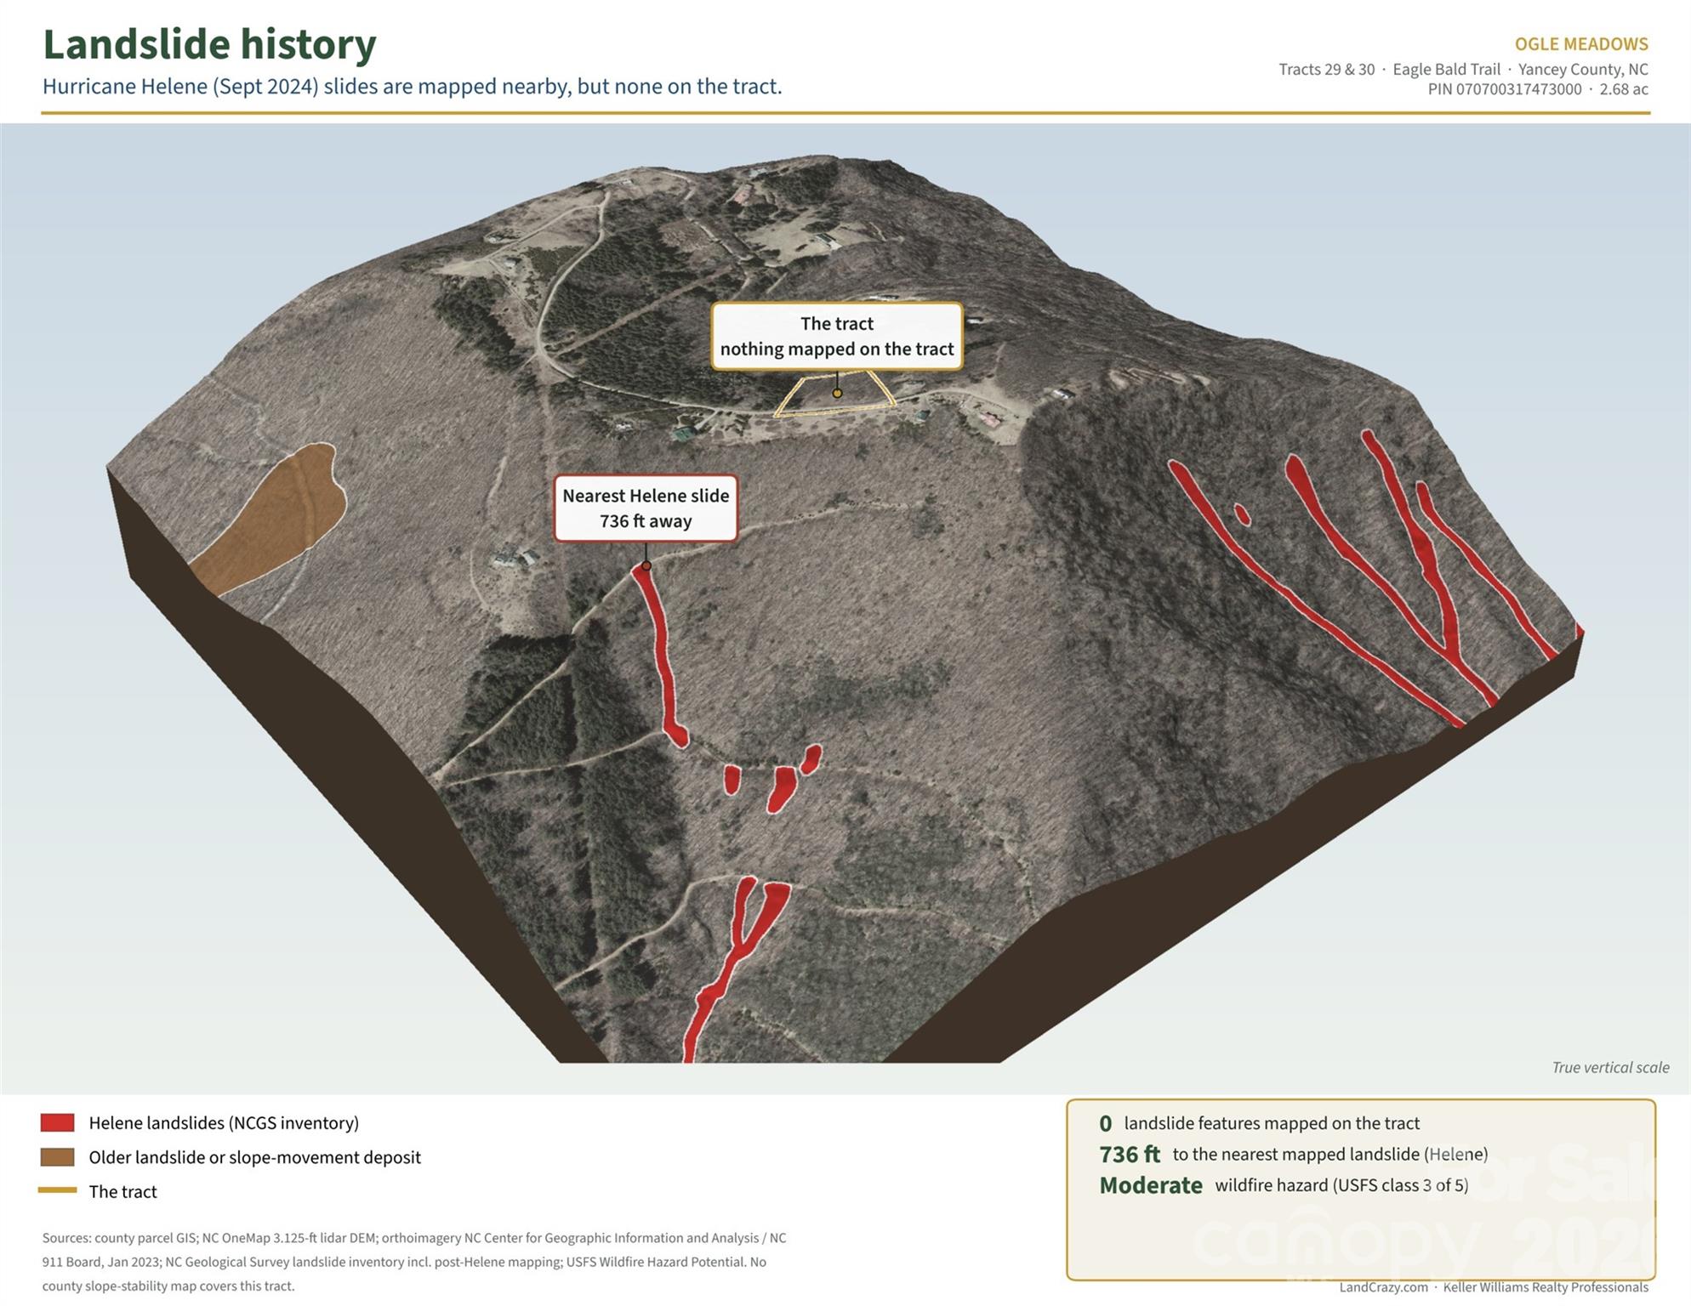Click the Hurricane Helene subtitle line
Image resolution: width=1691 pixels, height=1306 pixels.
[x=412, y=86]
